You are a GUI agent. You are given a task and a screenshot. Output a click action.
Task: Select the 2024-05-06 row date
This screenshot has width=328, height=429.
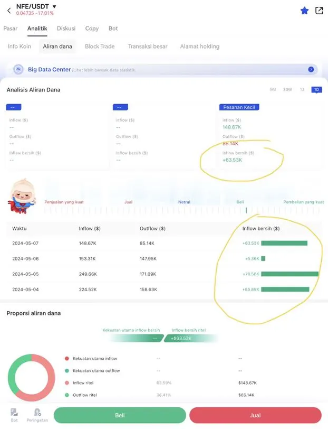point(25,258)
